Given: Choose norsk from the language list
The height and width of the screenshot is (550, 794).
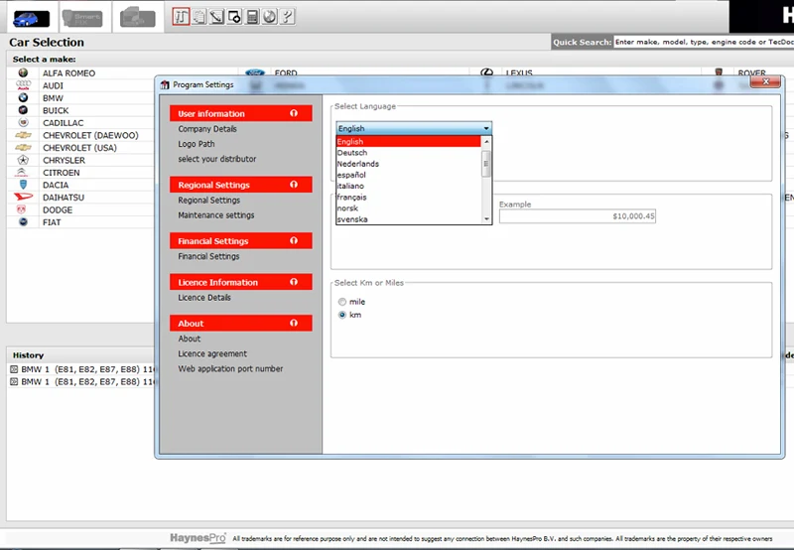Looking at the screenshot, I should 408,208.
